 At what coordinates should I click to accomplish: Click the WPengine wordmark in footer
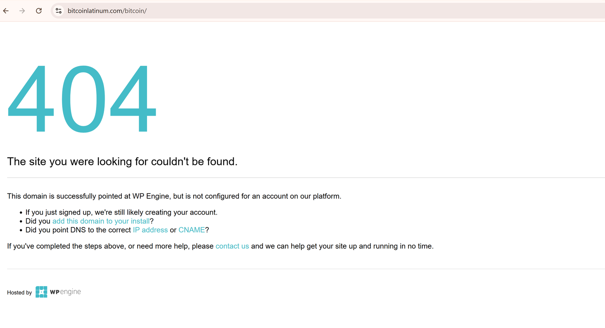click(65, 292)
